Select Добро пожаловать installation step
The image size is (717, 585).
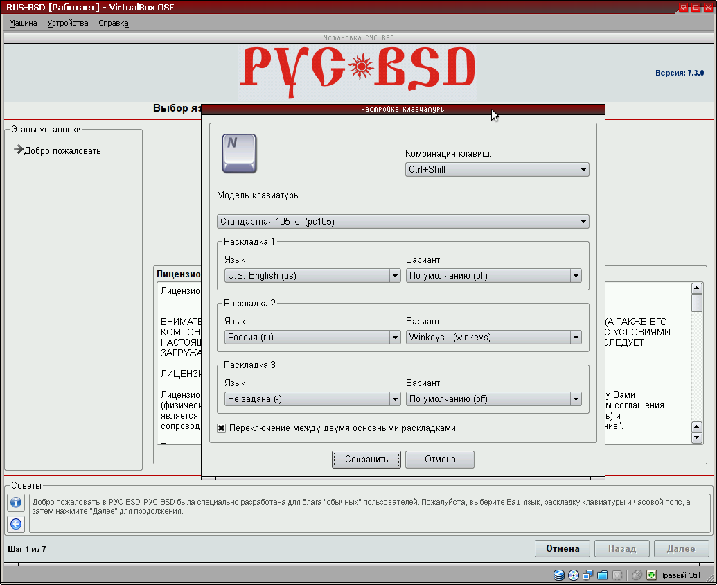62,150
